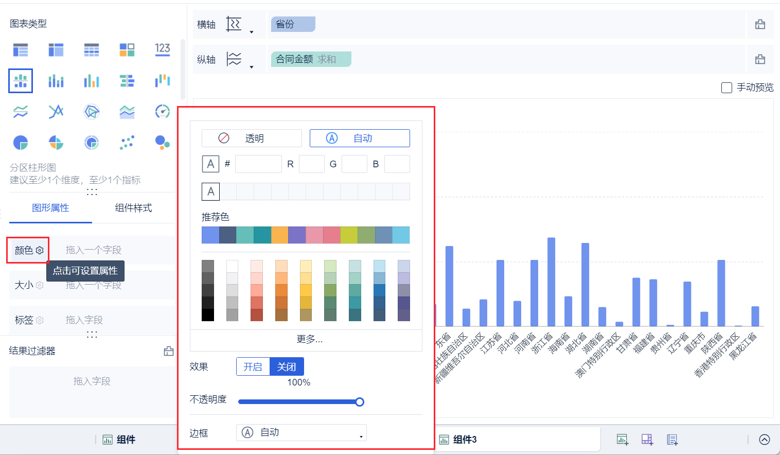Click the purple add dashboard icon
Screen dimensions: 780x455
(647, 440)
